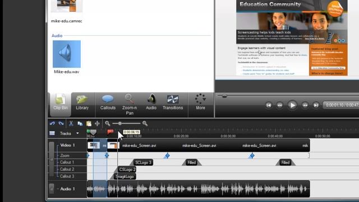Screen dimensions: 359x202
Task: Click the 0:00:20:00 mark on time ruler
Action: point(181,136)
